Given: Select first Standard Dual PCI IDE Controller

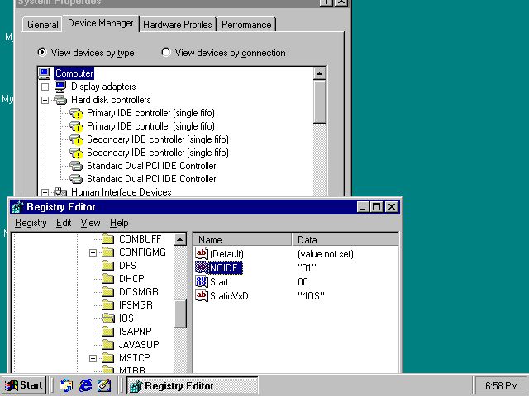Looking at the screenshot, I should [151, 166].
